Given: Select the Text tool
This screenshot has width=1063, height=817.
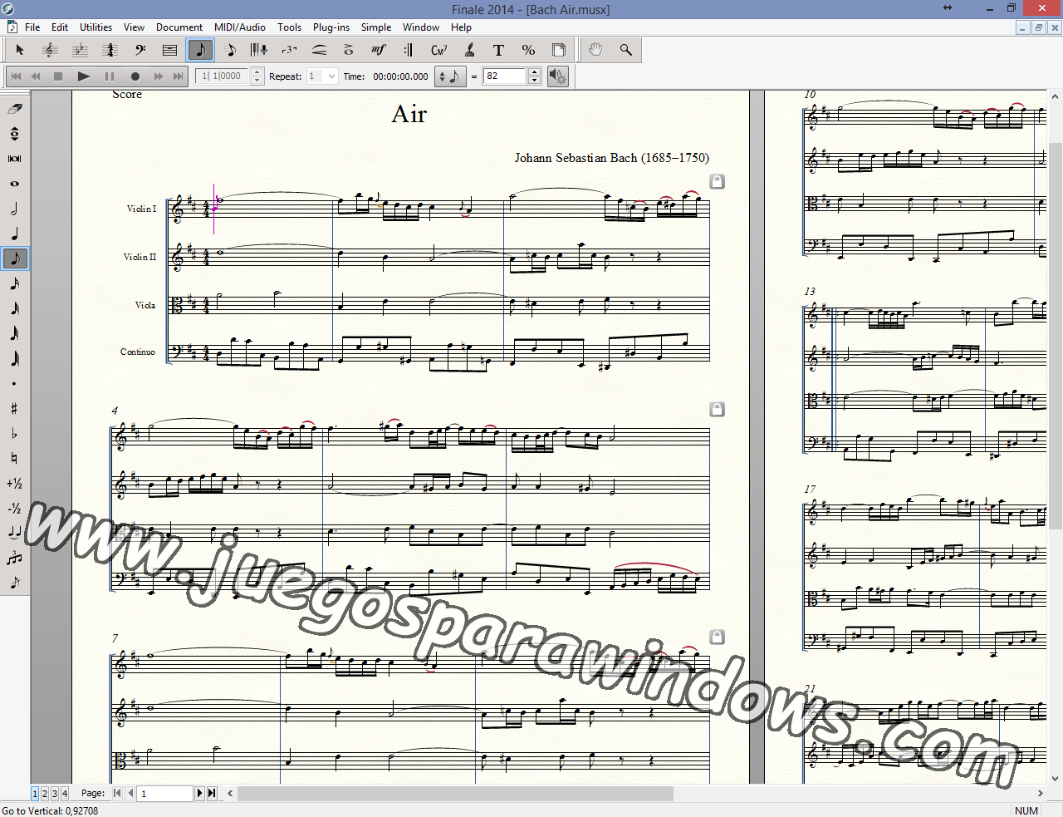Looking at the screenshot, I should pyautogui.click(x=498, y=51).
